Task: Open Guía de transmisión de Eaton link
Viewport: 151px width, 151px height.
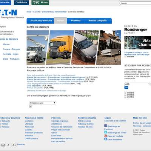Action: point(51,75)
